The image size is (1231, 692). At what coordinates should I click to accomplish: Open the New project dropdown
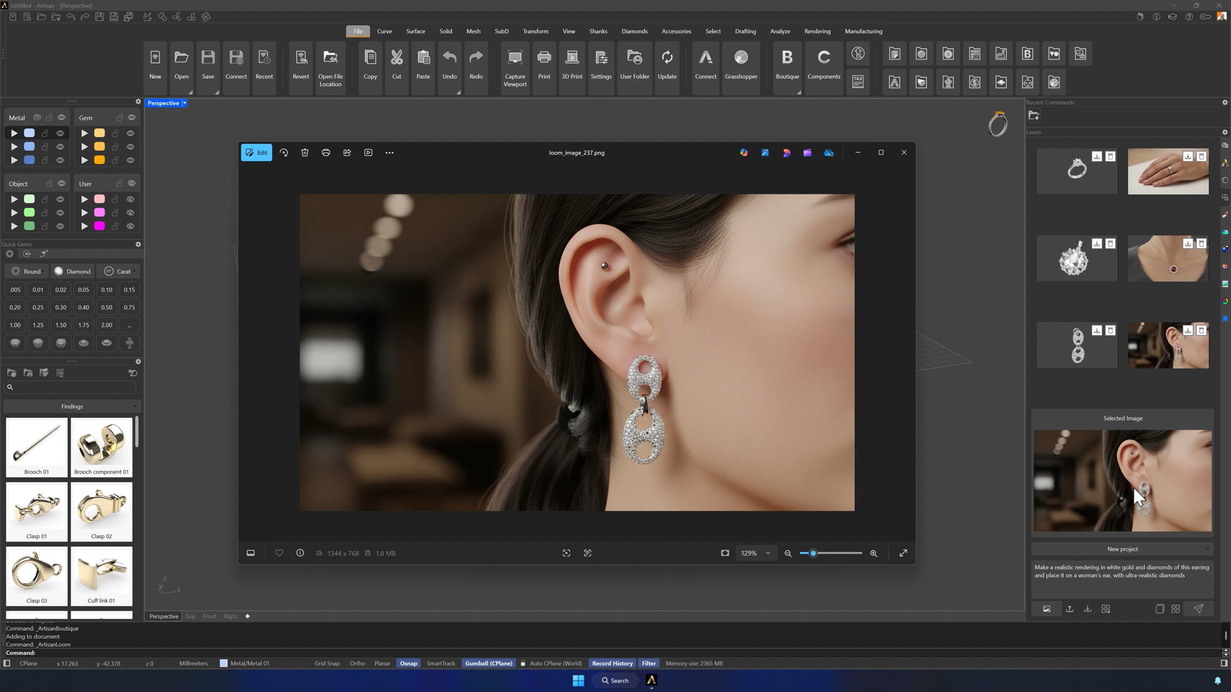tap(1122, 549)
